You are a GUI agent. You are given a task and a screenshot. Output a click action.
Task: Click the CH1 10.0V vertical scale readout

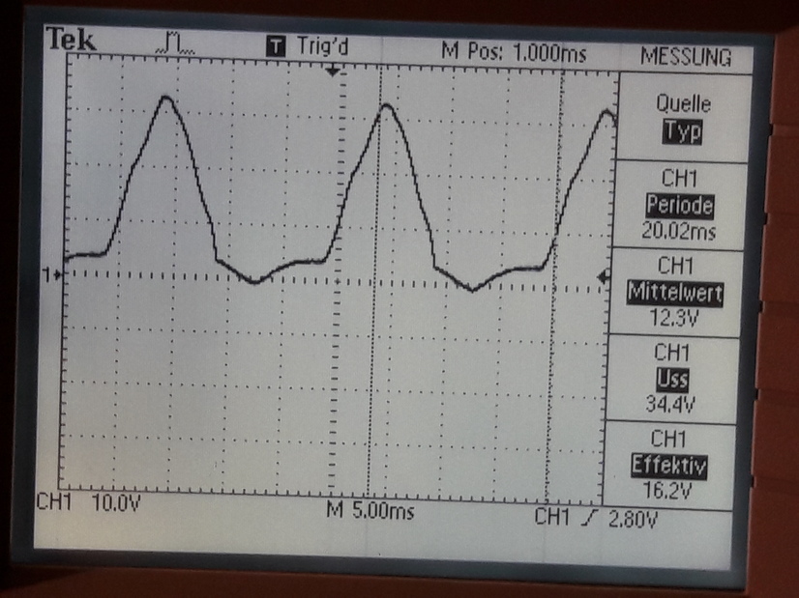click(87, 503)
